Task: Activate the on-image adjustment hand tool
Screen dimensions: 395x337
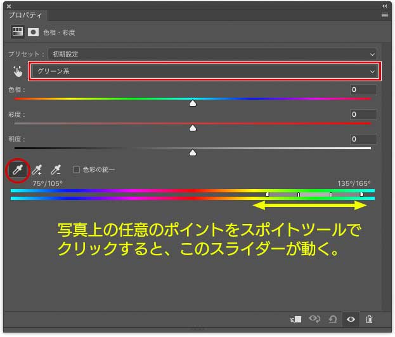Action: (x=18, y=71)
